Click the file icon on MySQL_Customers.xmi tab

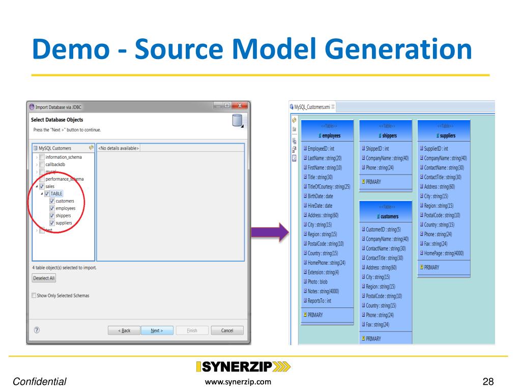(292, 107)
